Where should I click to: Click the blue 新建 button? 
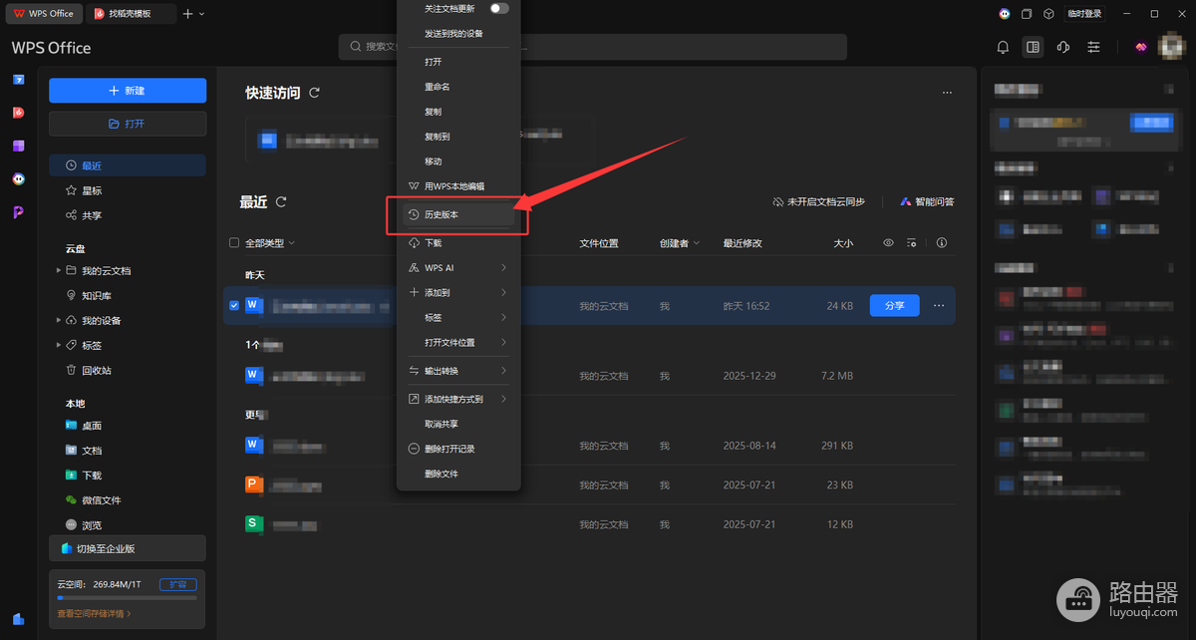(128, 91)
